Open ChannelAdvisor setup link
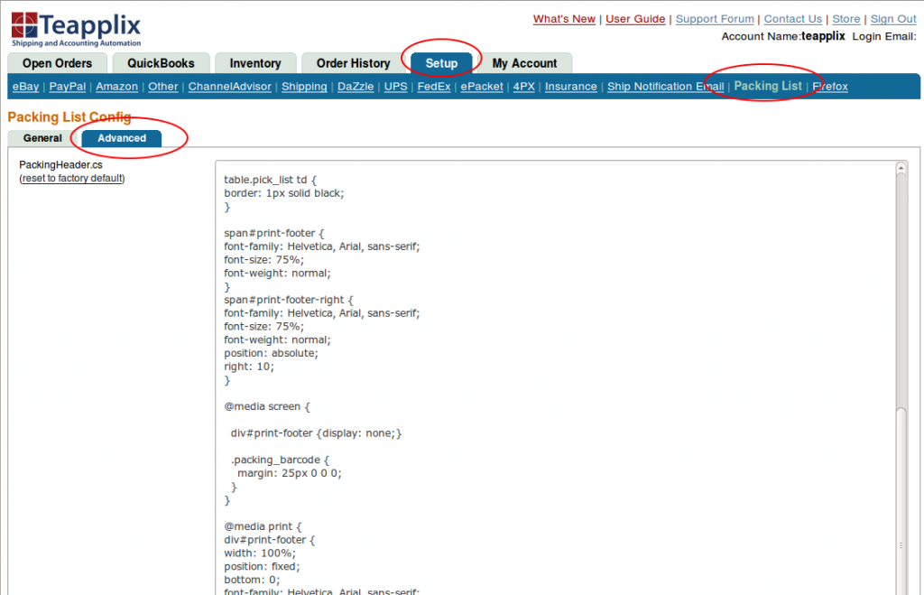 [x=230, y=87]
